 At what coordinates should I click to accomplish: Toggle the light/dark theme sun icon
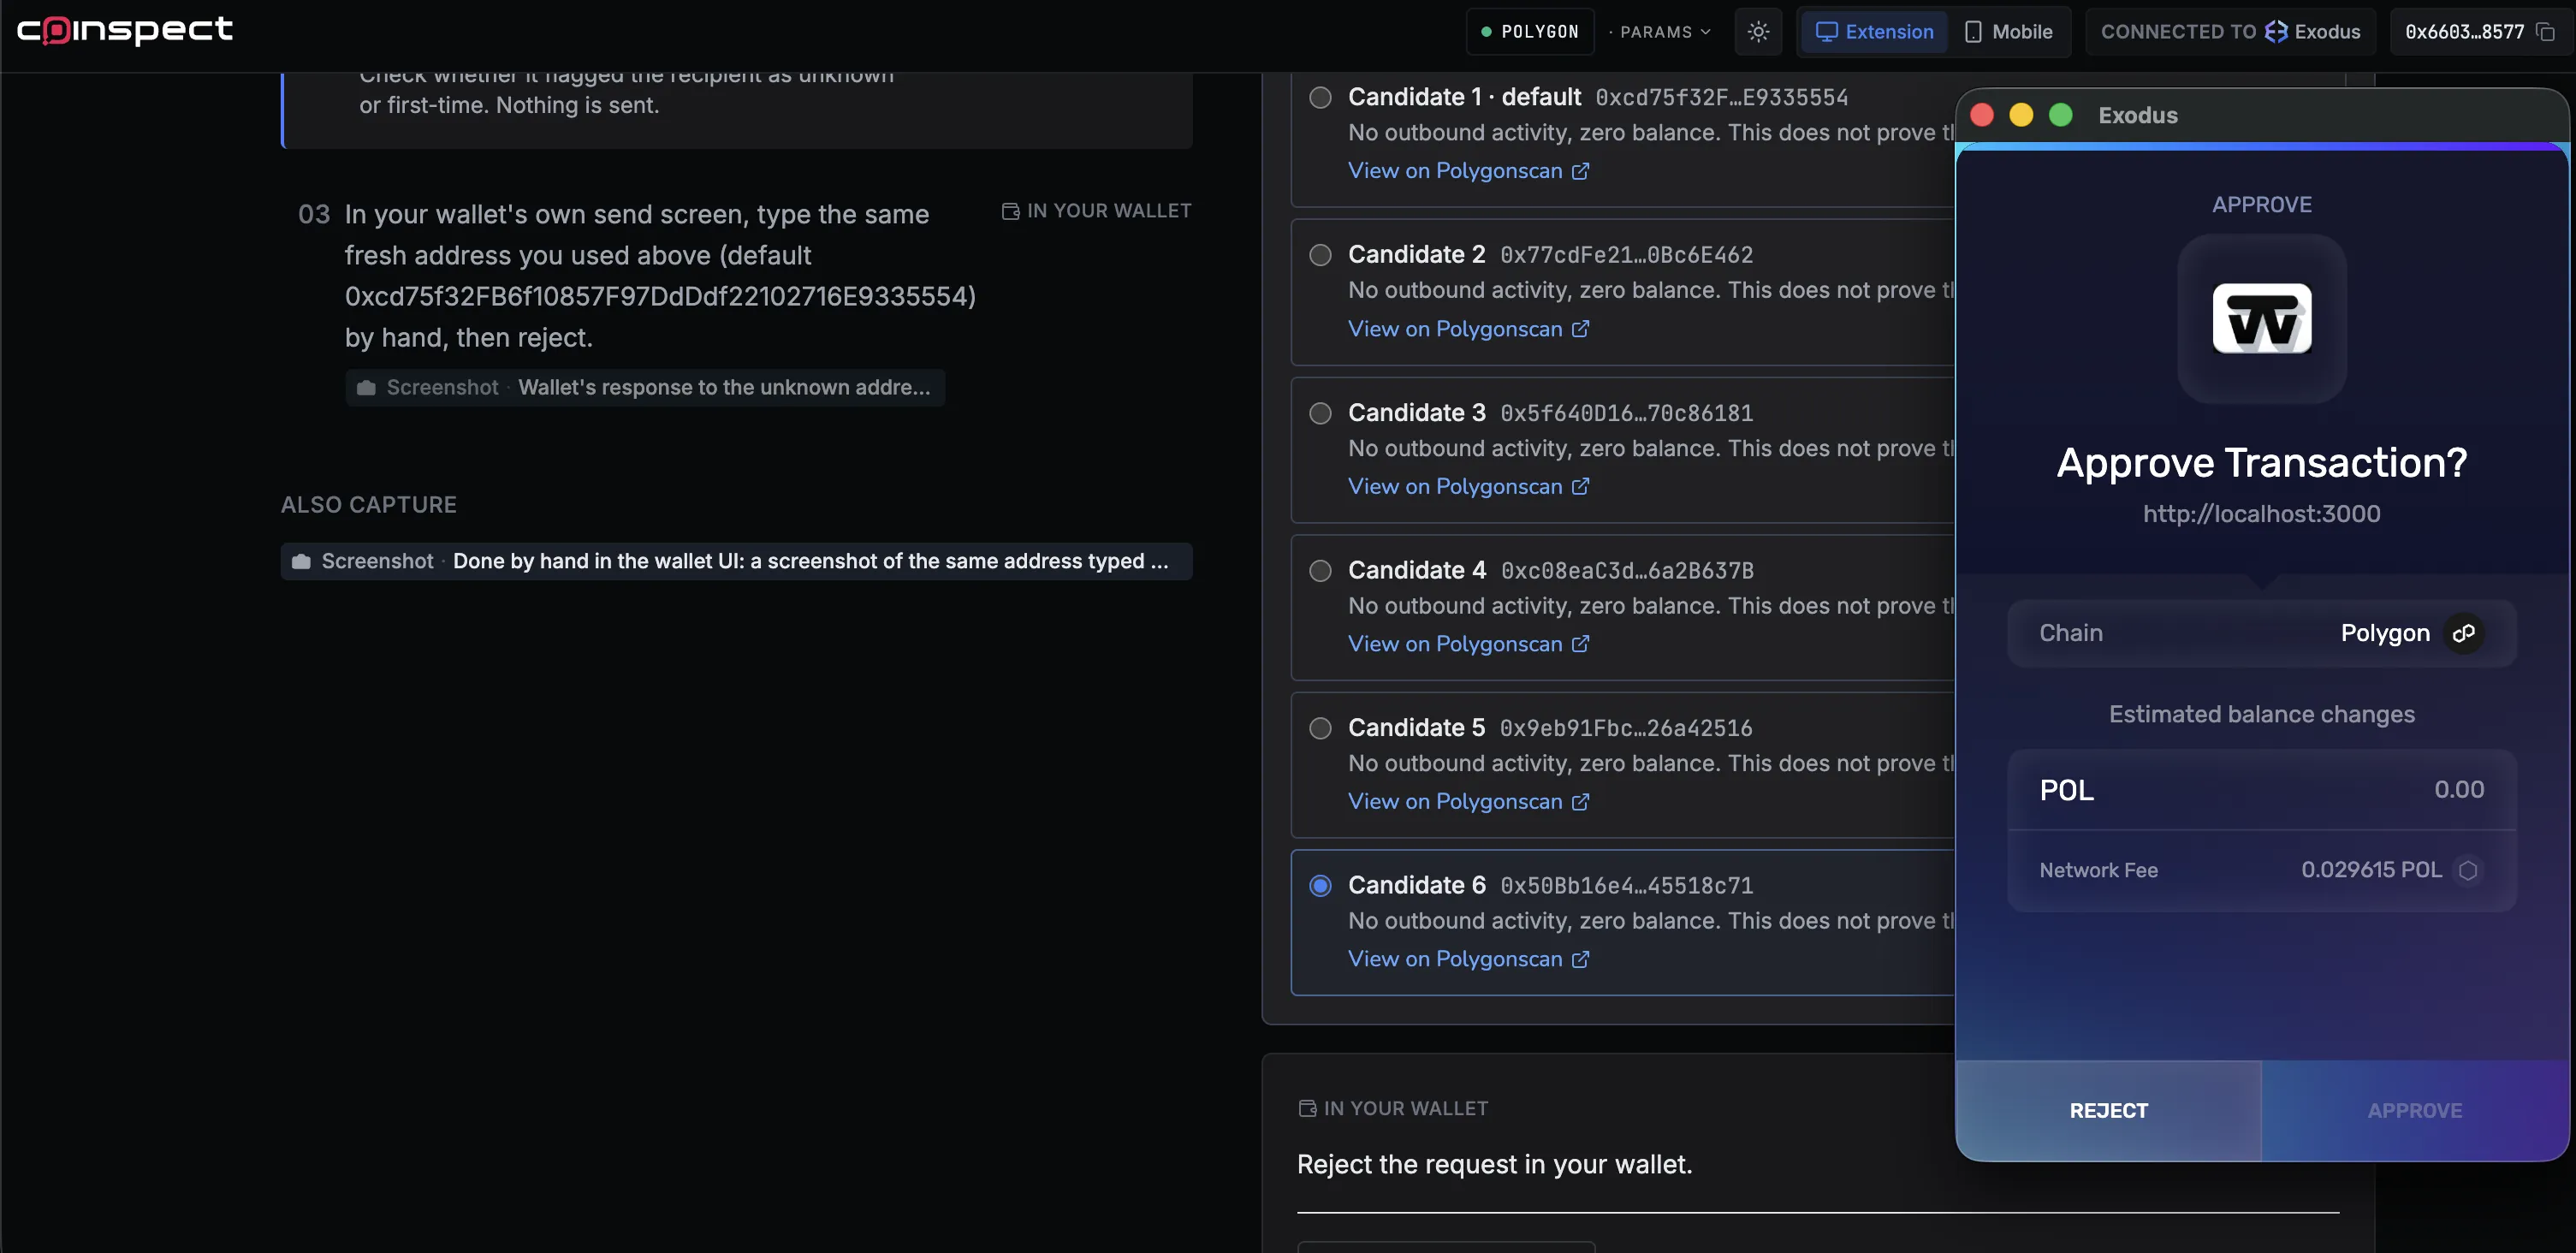click(x=1758, y=32)
